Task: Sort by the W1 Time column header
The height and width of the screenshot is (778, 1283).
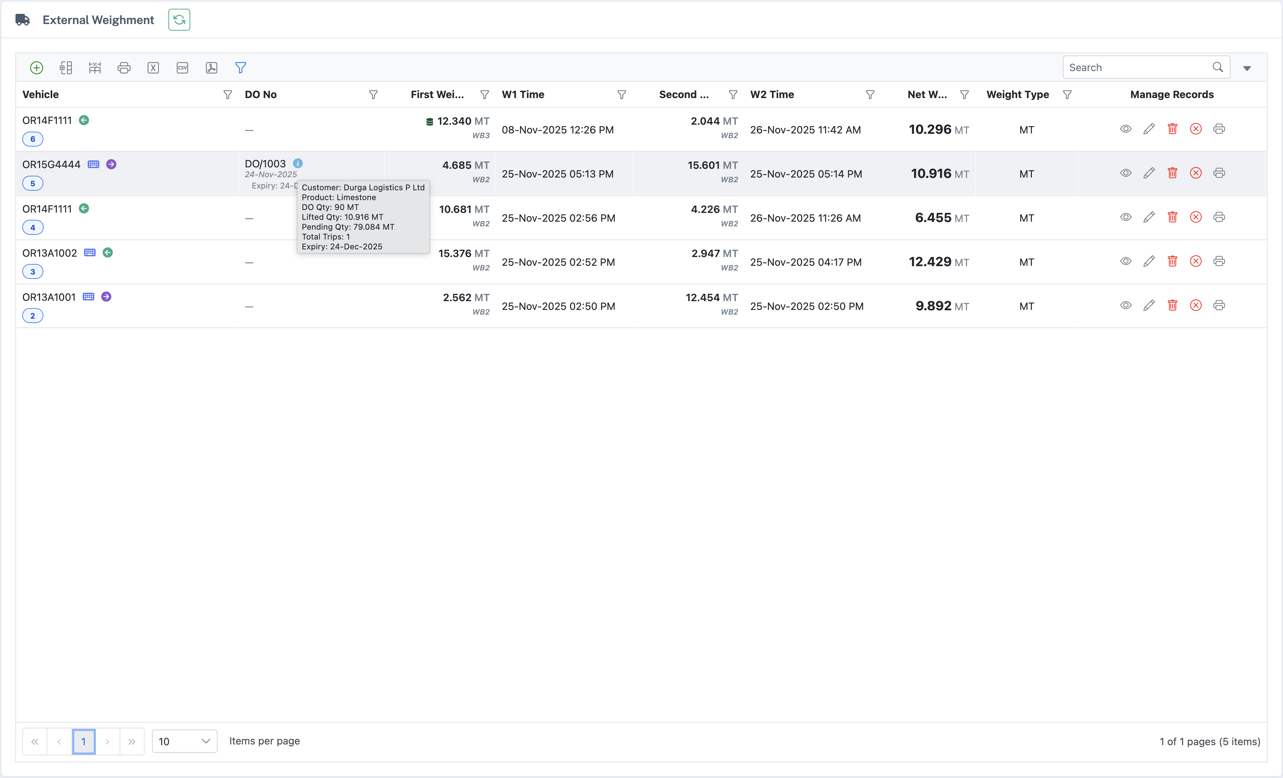Action: (x=523, y=95)
